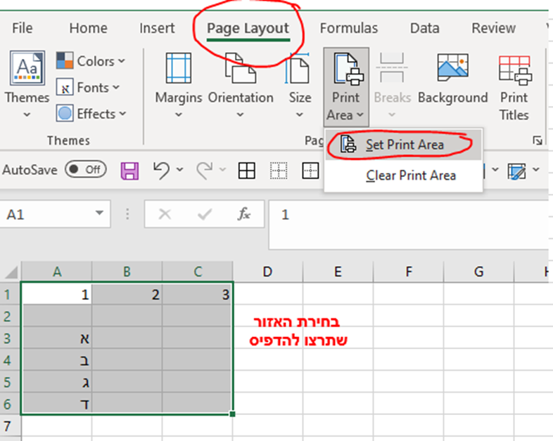Select row 2 header
Screen dimensions: 553x441
[x=11, y=316]
